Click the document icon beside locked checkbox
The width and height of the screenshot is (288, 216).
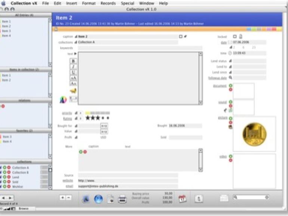[240, 36]
